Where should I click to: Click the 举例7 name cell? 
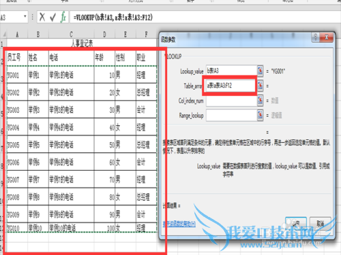[x=38, y=180]
